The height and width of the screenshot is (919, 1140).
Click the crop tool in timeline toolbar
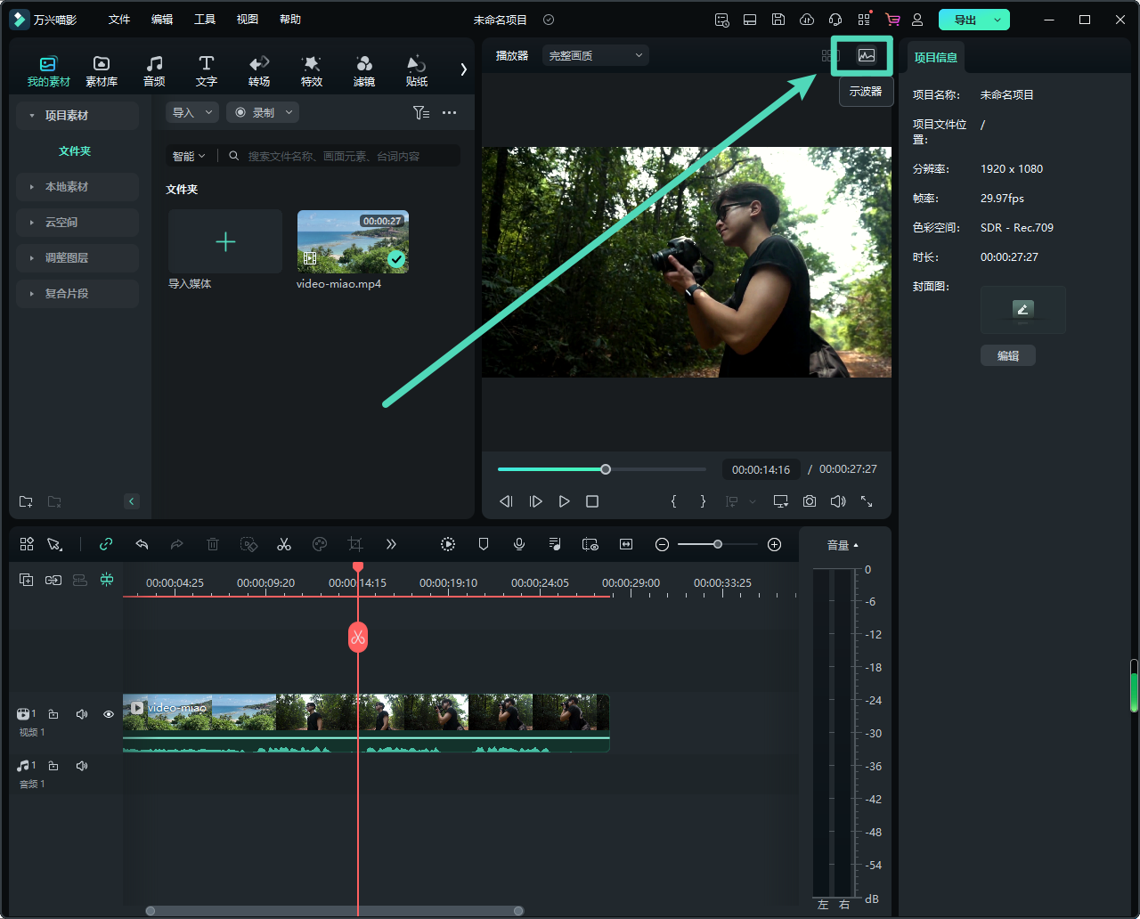355,544
